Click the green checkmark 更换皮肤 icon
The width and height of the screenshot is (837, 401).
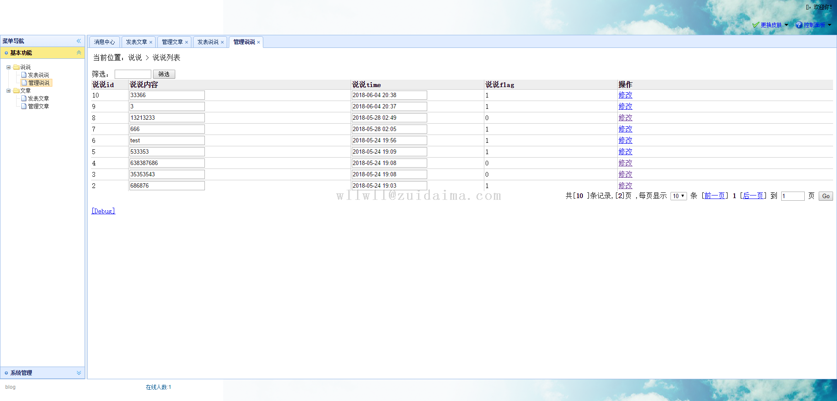pyautogui.click(x=755, y=25)
